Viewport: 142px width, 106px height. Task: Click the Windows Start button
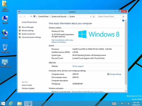(x=3, y=103)
